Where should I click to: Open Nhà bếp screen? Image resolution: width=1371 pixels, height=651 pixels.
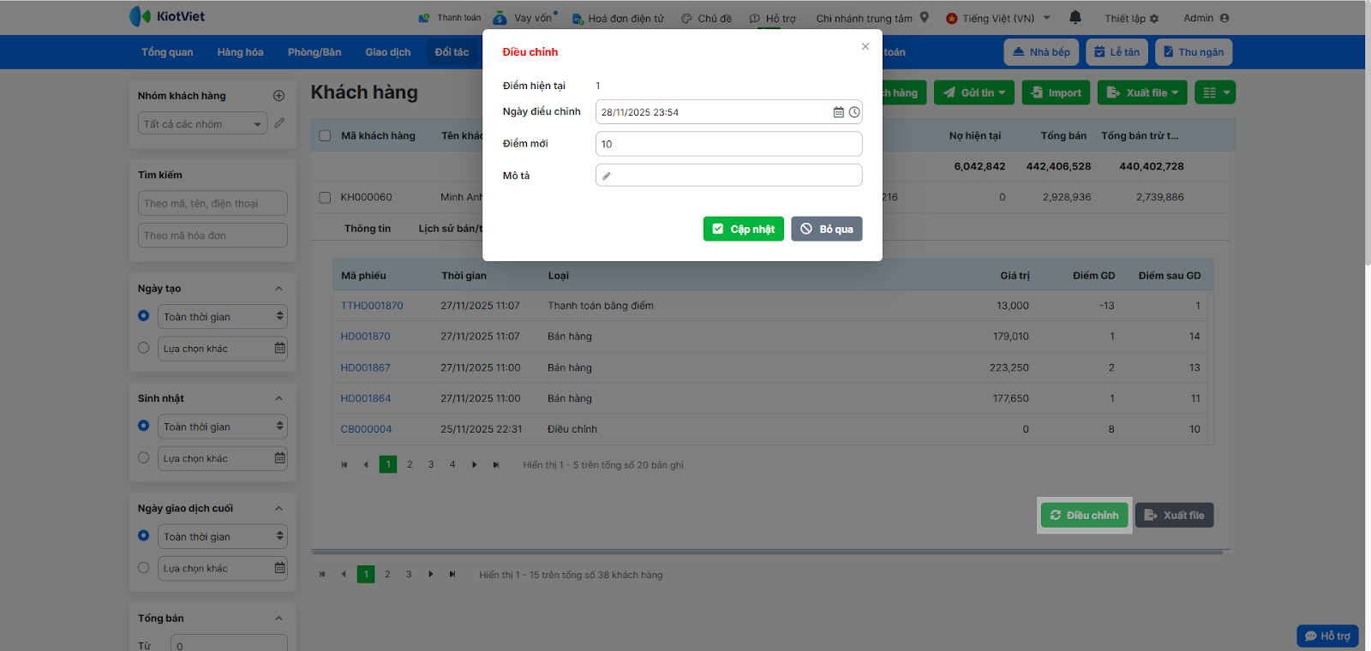coord(1041,52)
